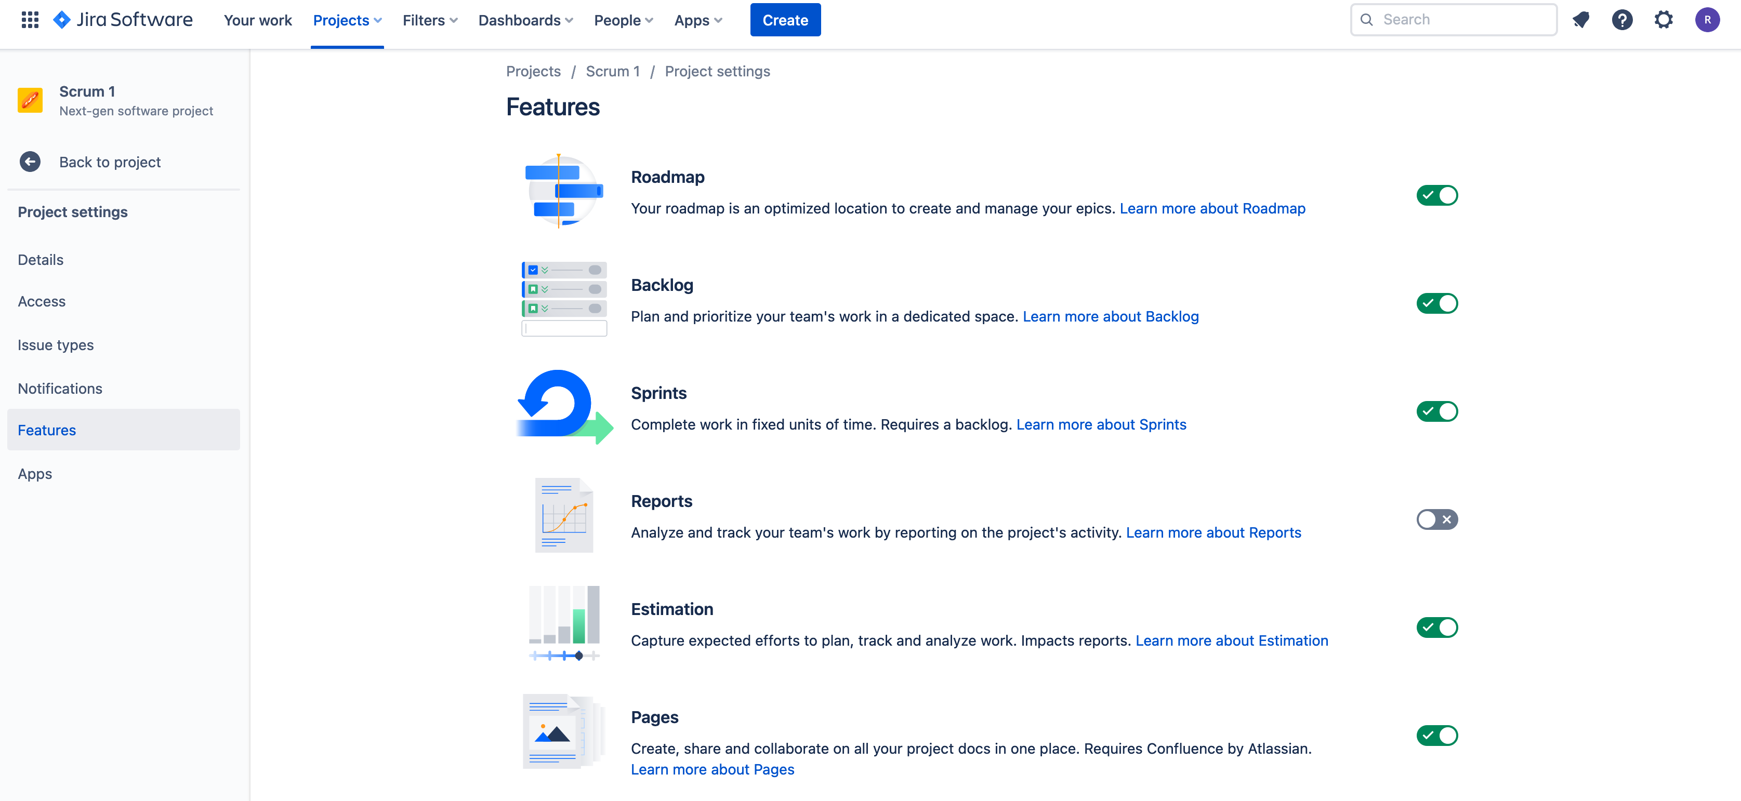This screenshot has height=801, width=1741.
Task: Click Back to project
Action: [110, 162]
